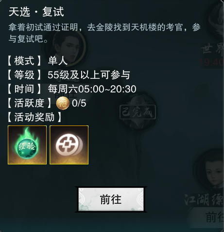Click the gold activity point coin icon

pos(63,103)
